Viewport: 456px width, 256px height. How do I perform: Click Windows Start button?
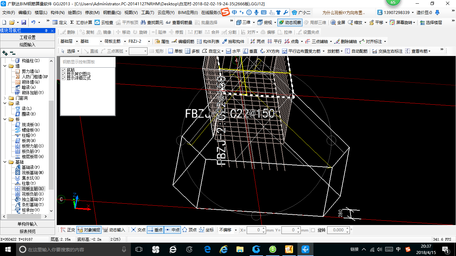(7, 249)
